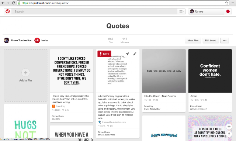Screen dimensions: 236x141
Task: Open help question mark button
Action: [229, 134]
